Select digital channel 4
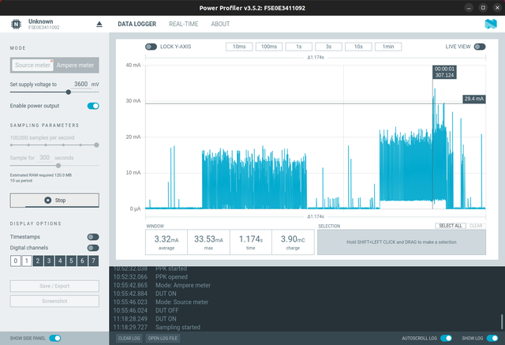Screen dimensions: 505x345 pyautogui.click(x=59, y=261)
